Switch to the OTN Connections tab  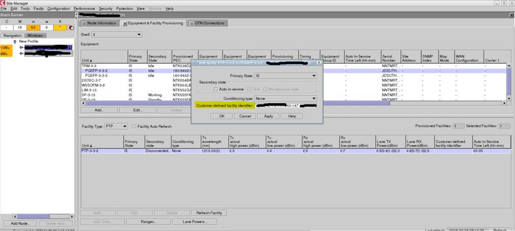(207, 23)
